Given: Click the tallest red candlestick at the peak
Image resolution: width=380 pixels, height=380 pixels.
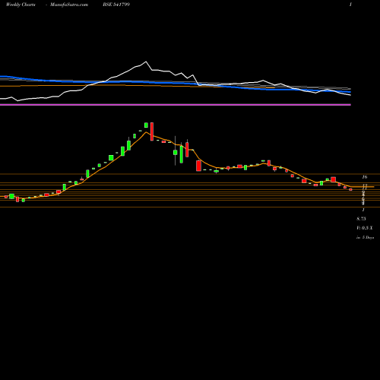Looking at the screenshot, I should 152,131.
